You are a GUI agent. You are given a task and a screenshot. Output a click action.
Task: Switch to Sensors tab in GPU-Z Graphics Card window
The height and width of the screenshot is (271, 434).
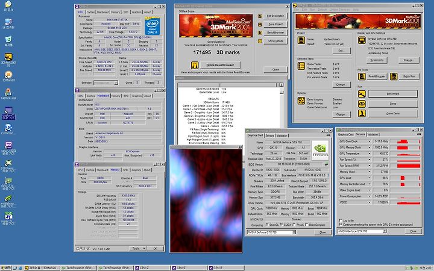269,135
